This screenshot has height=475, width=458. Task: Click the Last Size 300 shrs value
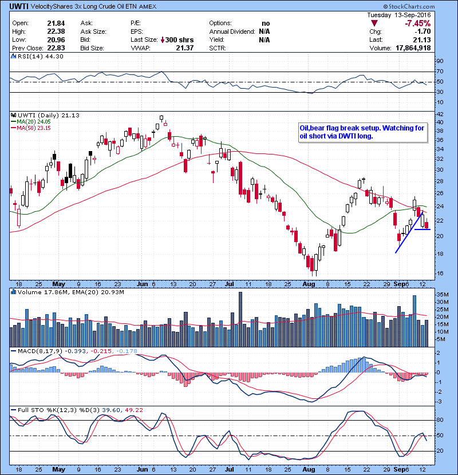(179, 39)
